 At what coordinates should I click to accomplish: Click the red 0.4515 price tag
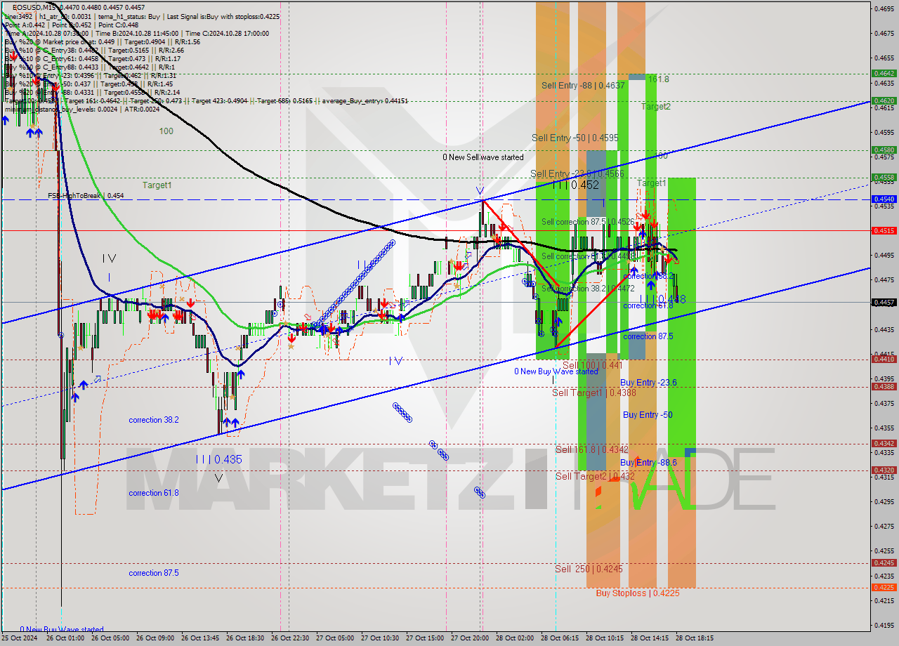click(x=884, y=230)
